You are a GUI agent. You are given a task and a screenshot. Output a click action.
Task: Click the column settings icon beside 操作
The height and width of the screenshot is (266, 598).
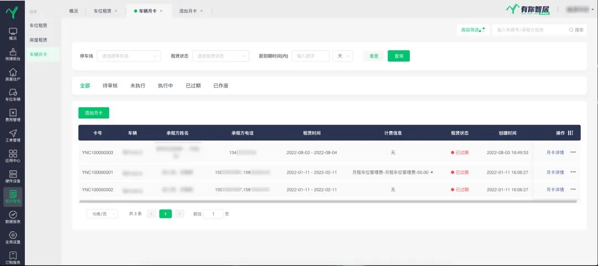click(x=570, y=133)
